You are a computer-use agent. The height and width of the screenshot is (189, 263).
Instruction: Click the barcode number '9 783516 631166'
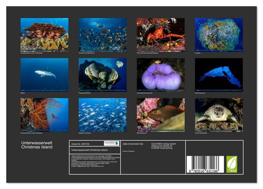pyautogui.click(x=203, y=171)
